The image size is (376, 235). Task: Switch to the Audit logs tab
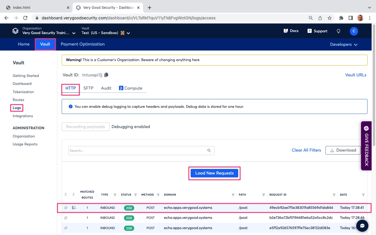[x=106, y=88]
